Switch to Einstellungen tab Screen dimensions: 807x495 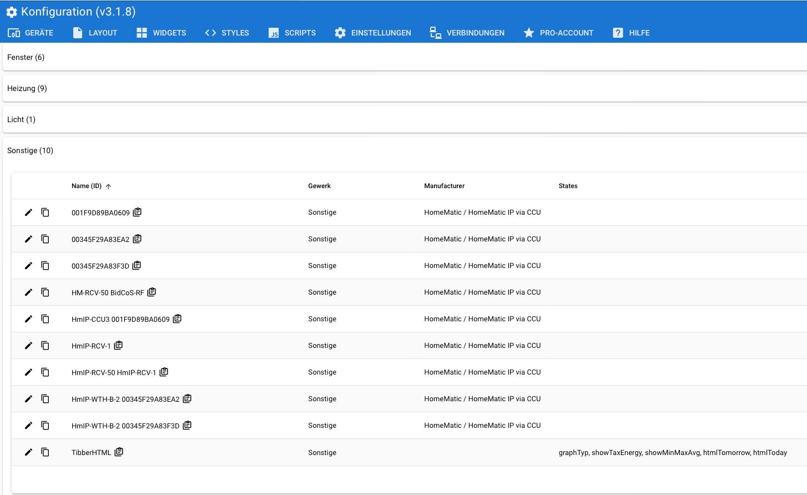click(373, 33)
